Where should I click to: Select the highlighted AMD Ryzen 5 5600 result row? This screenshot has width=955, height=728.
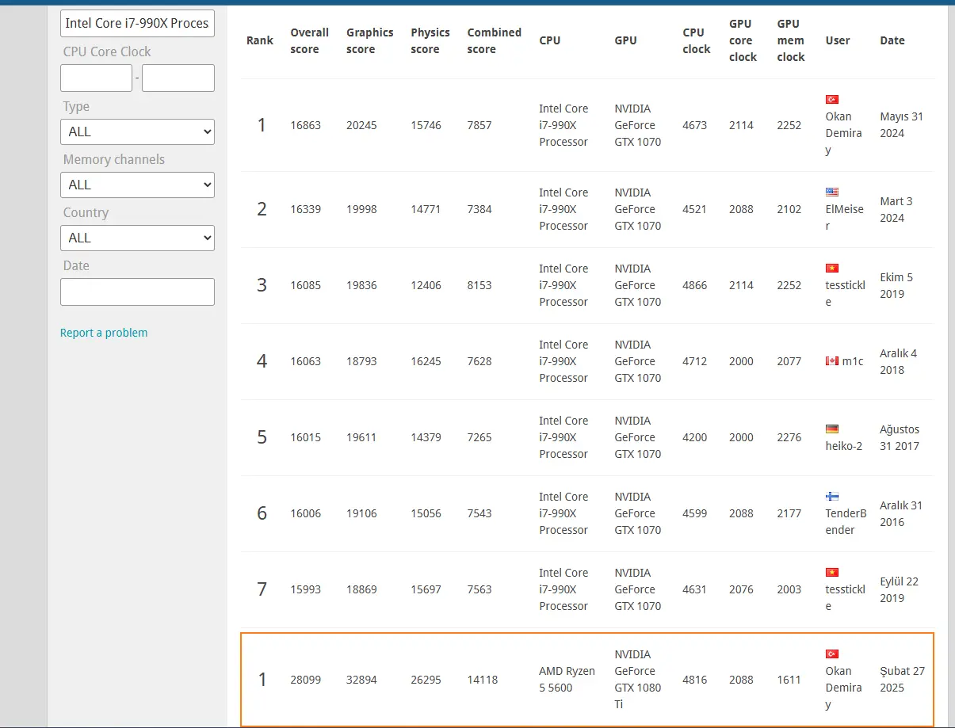[587, 680]
